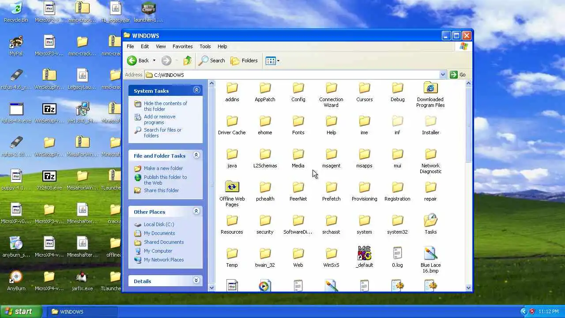Image resolution: width=565 pixels, height=318 pixels.
Task: Click the file list scroll down arrow
Action: 468,288
